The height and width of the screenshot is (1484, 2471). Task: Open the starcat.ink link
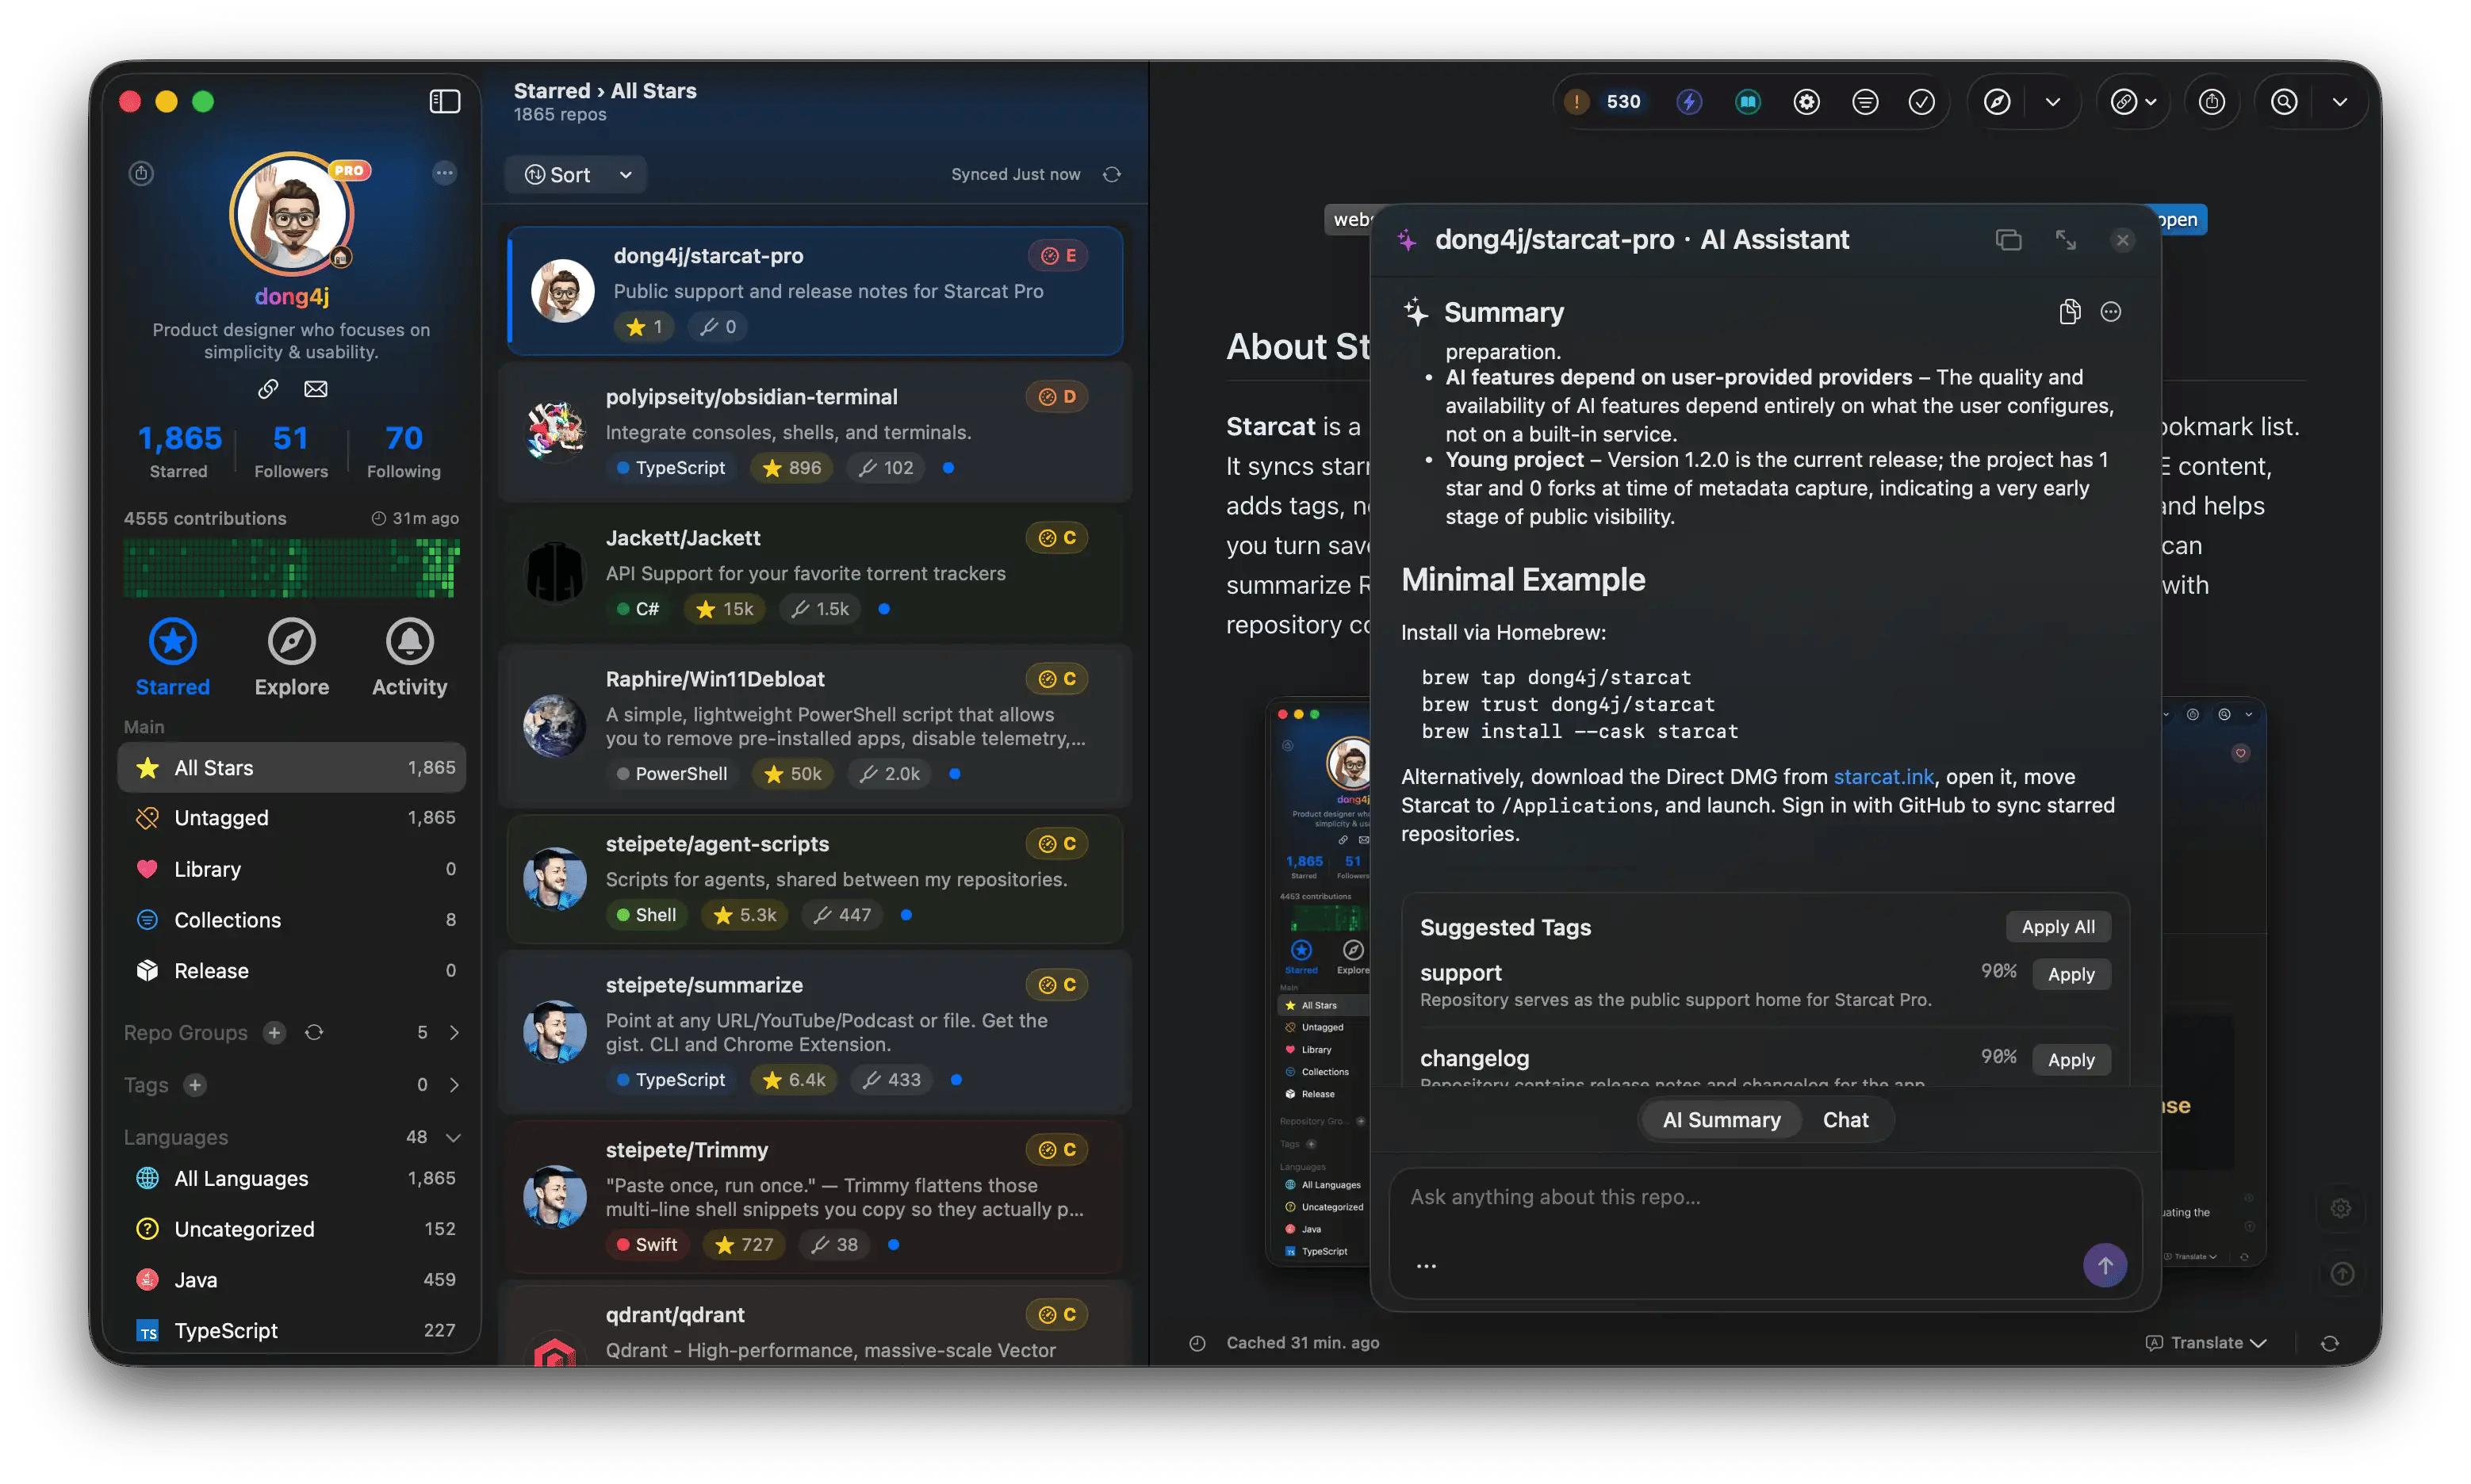point(1883,777)
